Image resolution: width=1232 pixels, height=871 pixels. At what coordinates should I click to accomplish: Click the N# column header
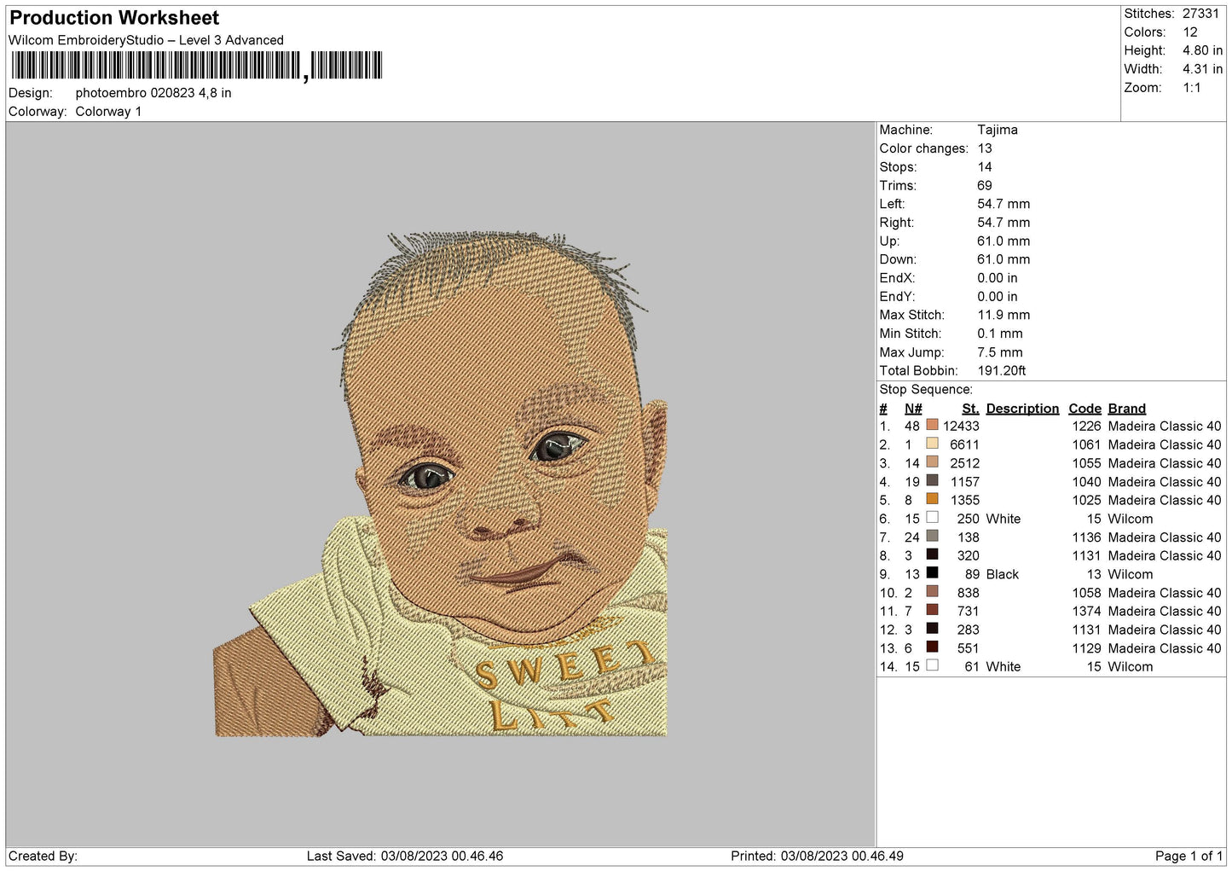(913, 409)
